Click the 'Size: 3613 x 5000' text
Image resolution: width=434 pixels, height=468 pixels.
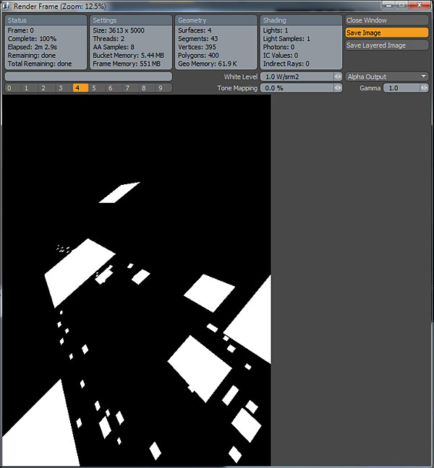pyautogui.click(x=119, y=30)
